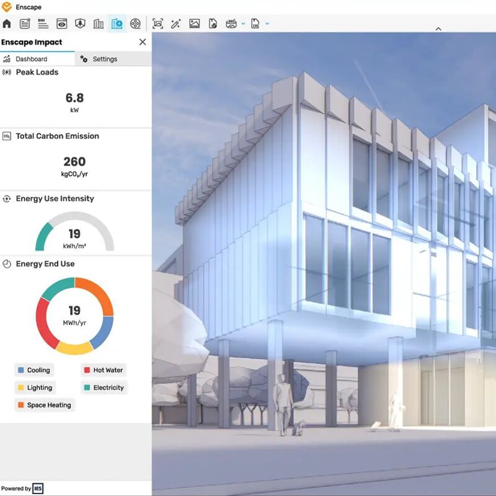496x496 pixels.
Task: Click the site context buildings icon
Action: (x=98, y=24)
